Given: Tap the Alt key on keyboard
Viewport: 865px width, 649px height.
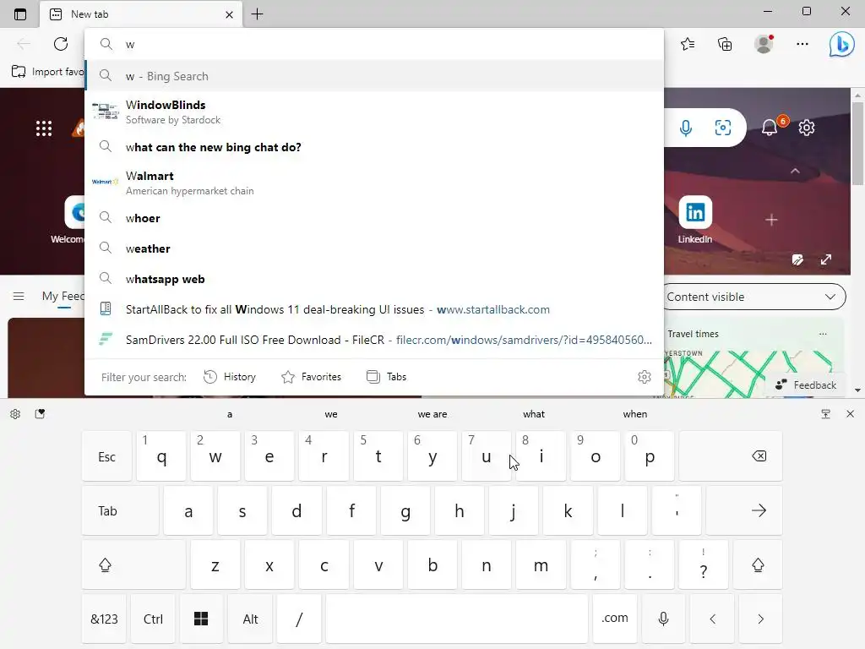Looking at the screenshot, I should (250, 619).
